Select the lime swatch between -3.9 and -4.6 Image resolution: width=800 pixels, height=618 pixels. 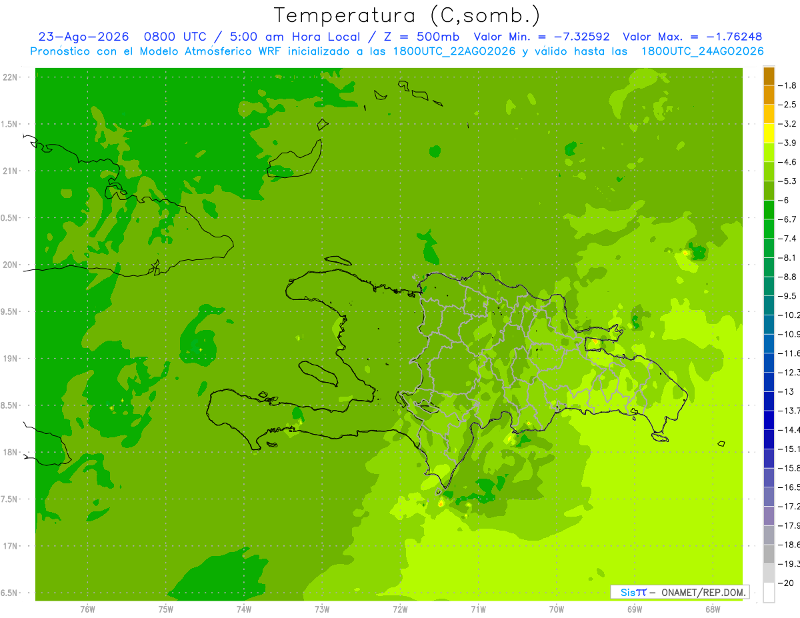pyautogui.click(x=769, y=153)
